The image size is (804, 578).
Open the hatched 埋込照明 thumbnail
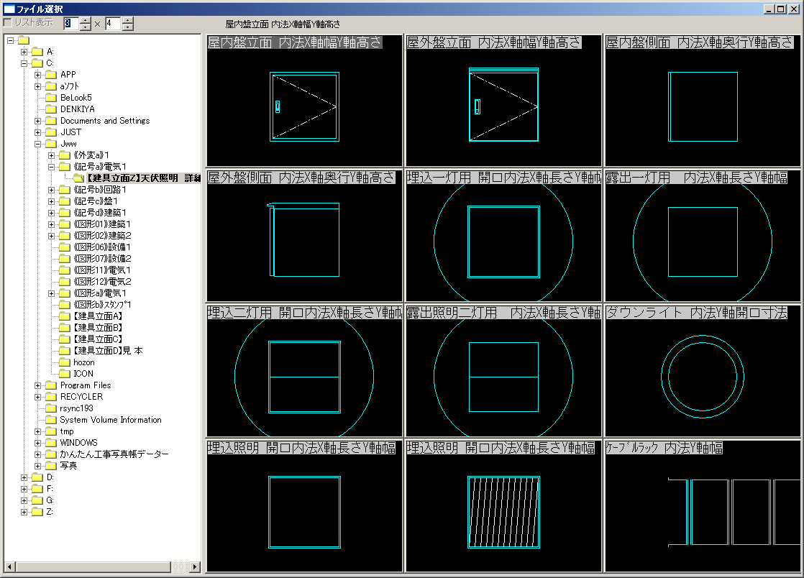[503, 506]
